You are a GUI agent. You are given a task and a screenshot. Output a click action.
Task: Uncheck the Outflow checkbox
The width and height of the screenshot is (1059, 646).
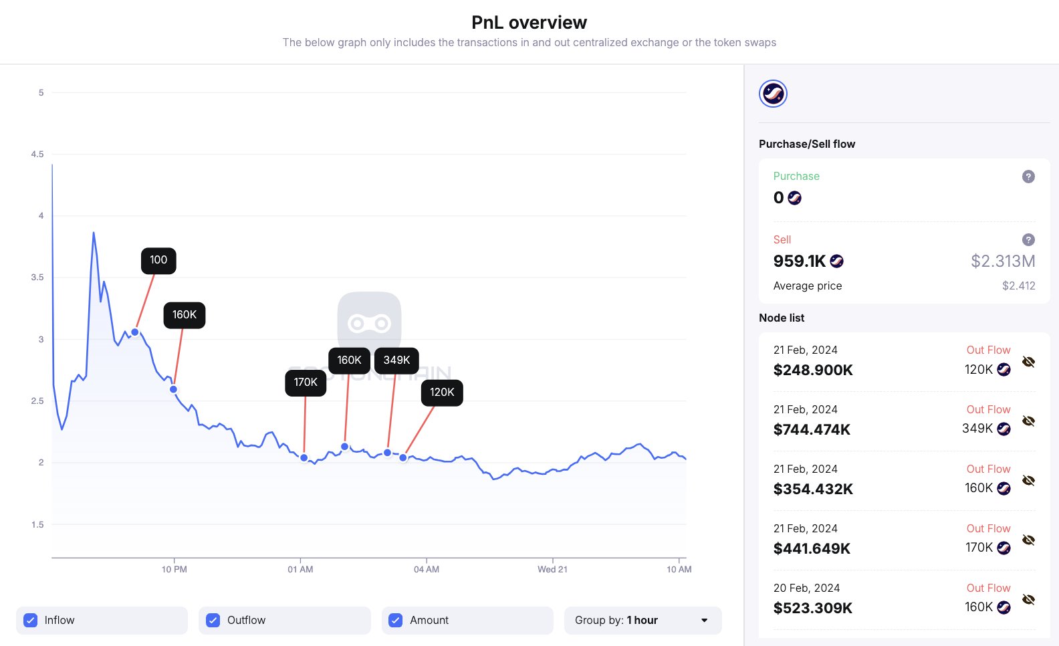213,621
